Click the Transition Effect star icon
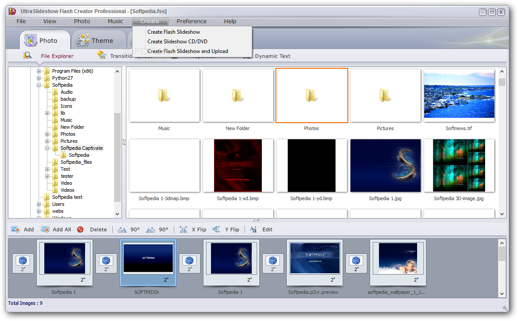 [102, 55]
